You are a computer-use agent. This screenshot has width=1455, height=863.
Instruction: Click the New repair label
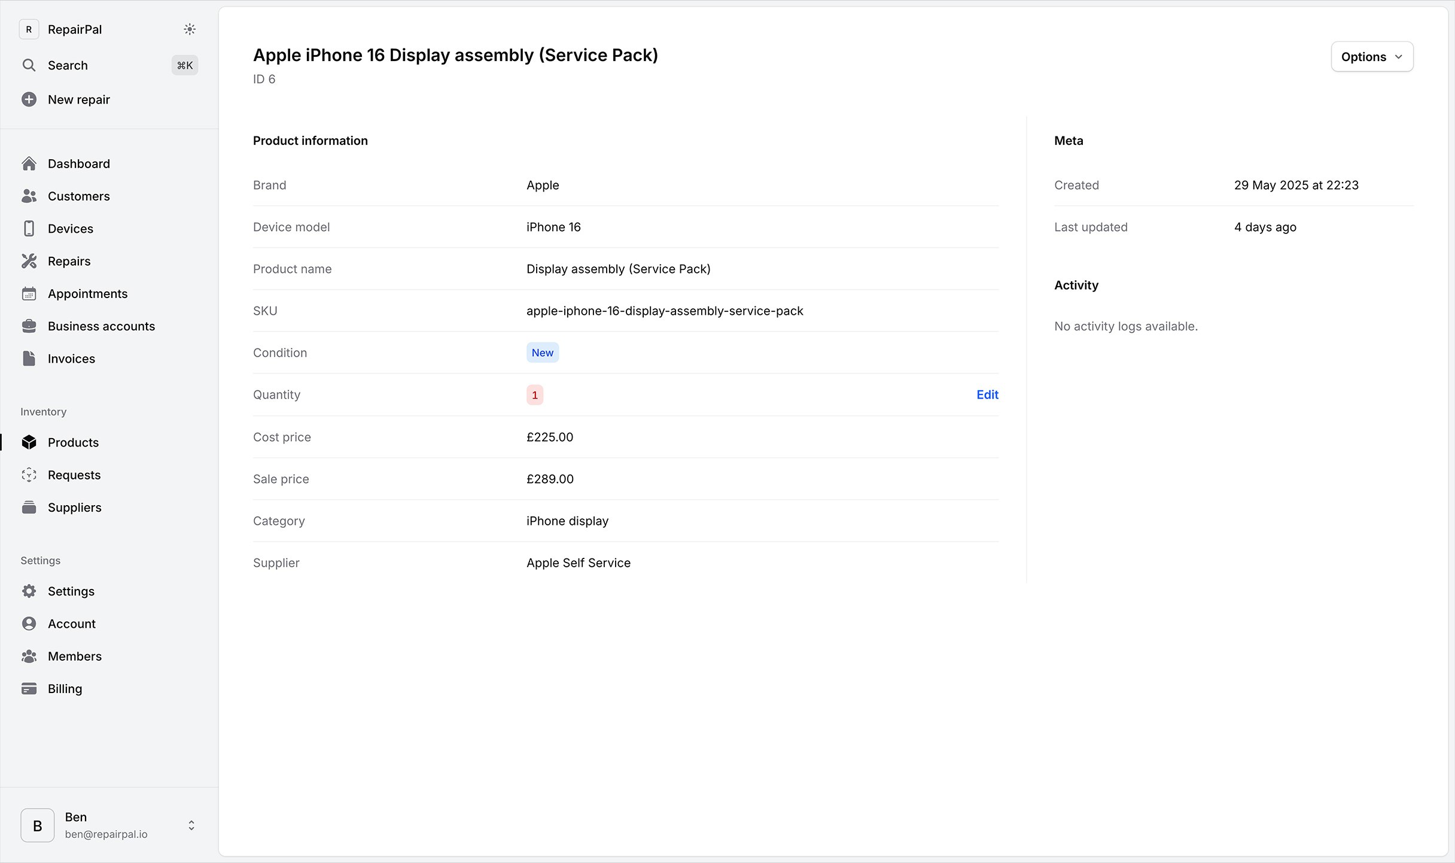pos(79,99)
